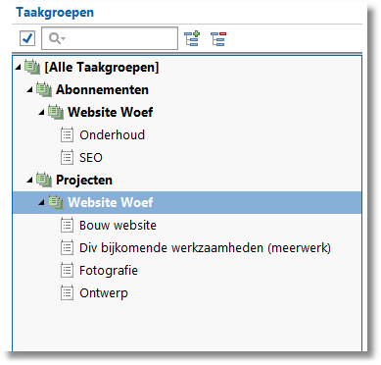
Task: Click the Fotografie task list icon
Action: 67,271
